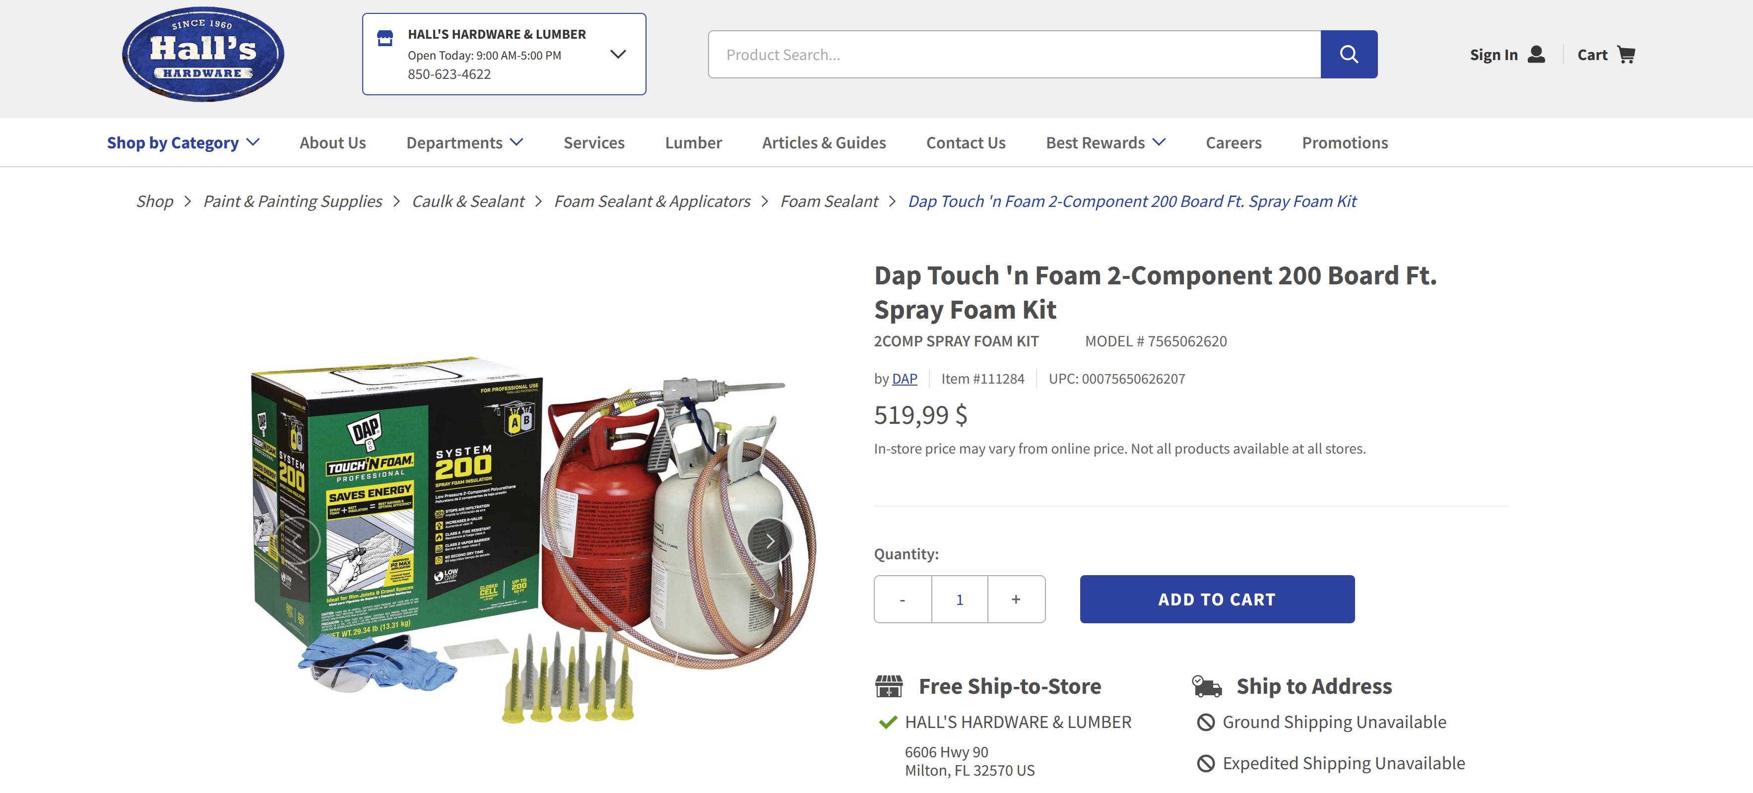Image resolution: width=1753 pixels, height=793 pixels.
Task: Click the Ground Shipping Unavailable prohibited icon
Action: (x=1206, y=722)
